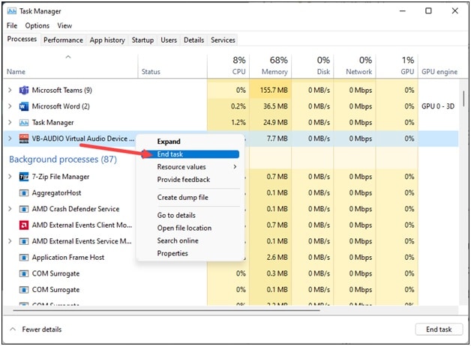This screenshot has height=346, width=471.
Task: Expand the 7-Zip File Manager process
Action: (10, 177)
